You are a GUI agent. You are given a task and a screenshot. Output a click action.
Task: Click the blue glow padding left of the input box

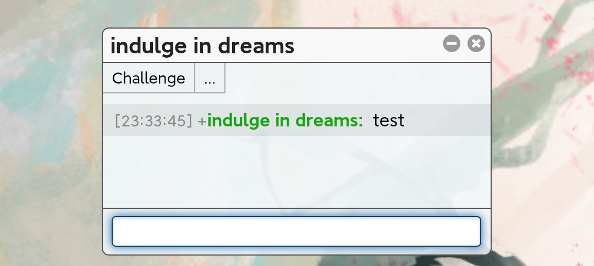click(x=108, y=231)
